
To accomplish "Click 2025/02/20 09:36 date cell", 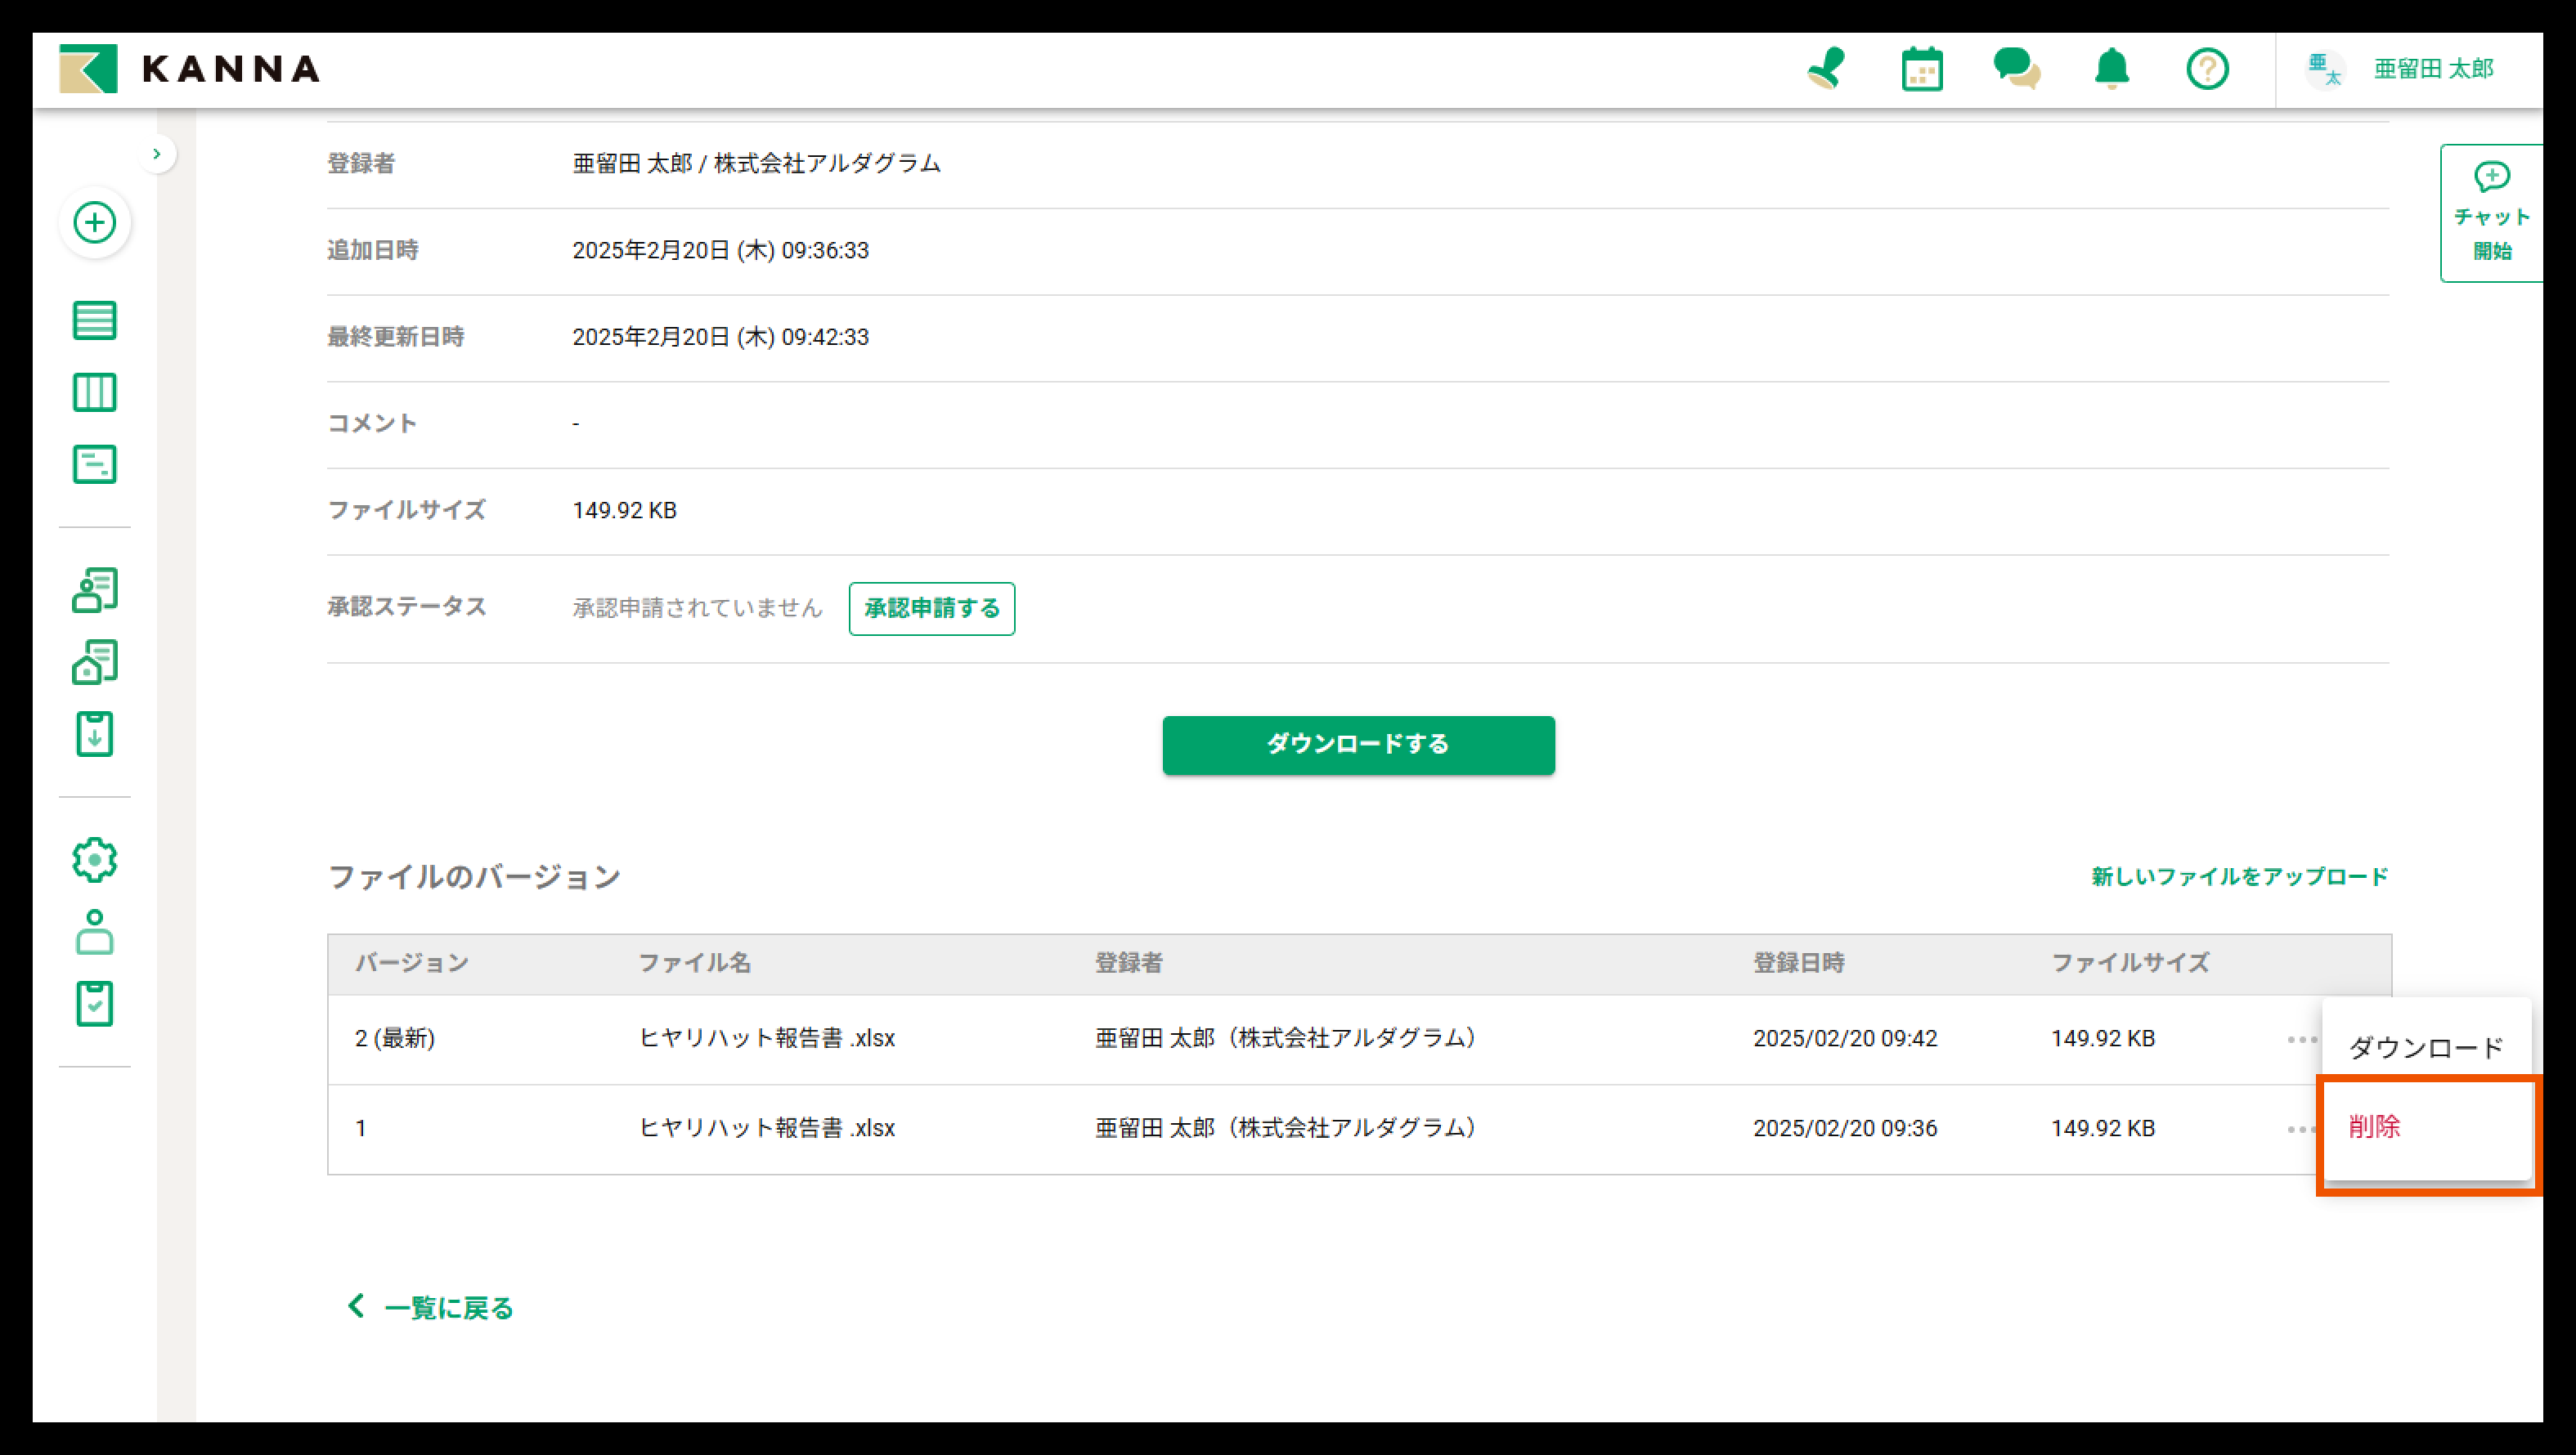I will click(x=1845, y=1128).
